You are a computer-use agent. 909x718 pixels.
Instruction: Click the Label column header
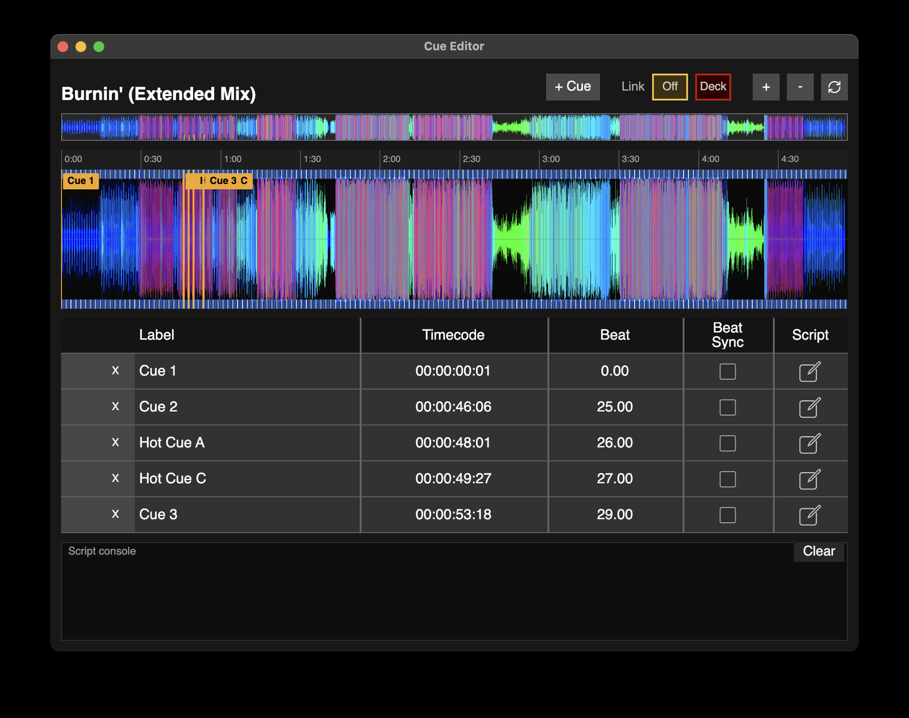click(157, 335)
